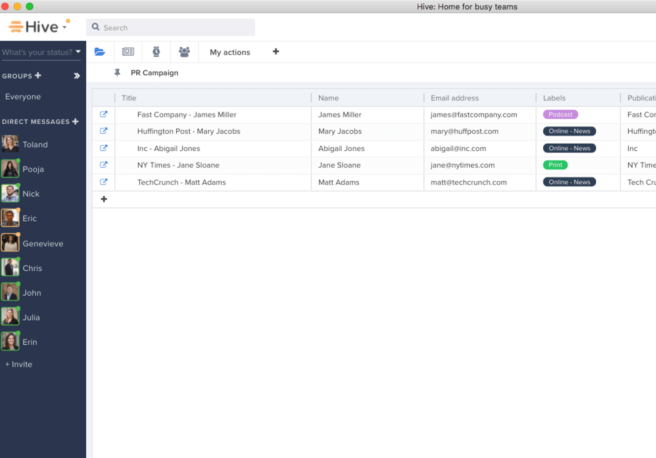Select the title Inc - Abigail Jones
The width and height of the screenshot is (656, 458).
point(169,149)
